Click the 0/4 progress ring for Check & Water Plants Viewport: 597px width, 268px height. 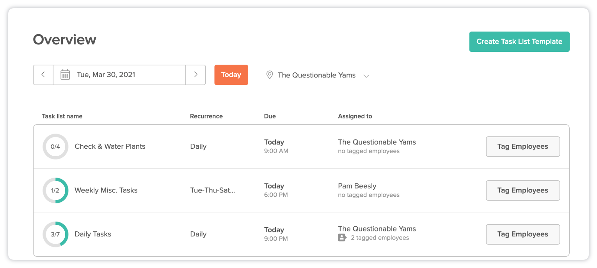(x=55, y=146)
